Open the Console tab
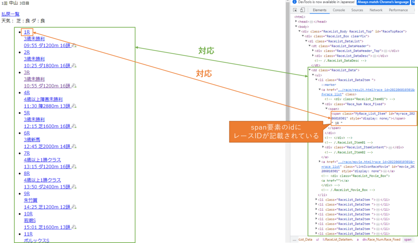The width and height of the screenshot is (418, 243). pos(339,10)
